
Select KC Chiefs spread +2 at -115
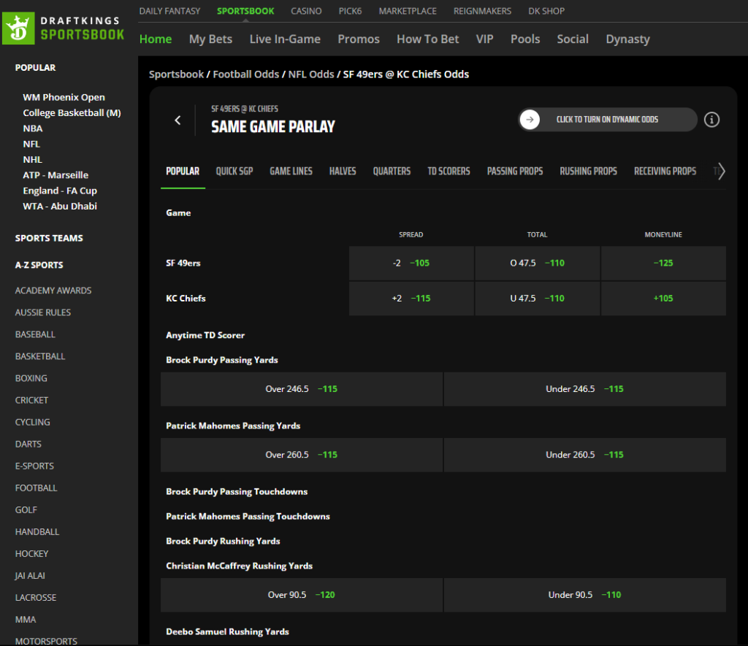pos(411,299)
